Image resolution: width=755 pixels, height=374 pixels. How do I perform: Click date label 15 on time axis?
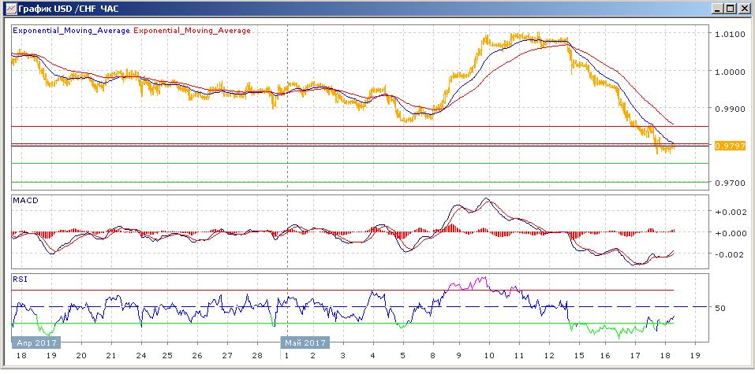tap(579, 356)
